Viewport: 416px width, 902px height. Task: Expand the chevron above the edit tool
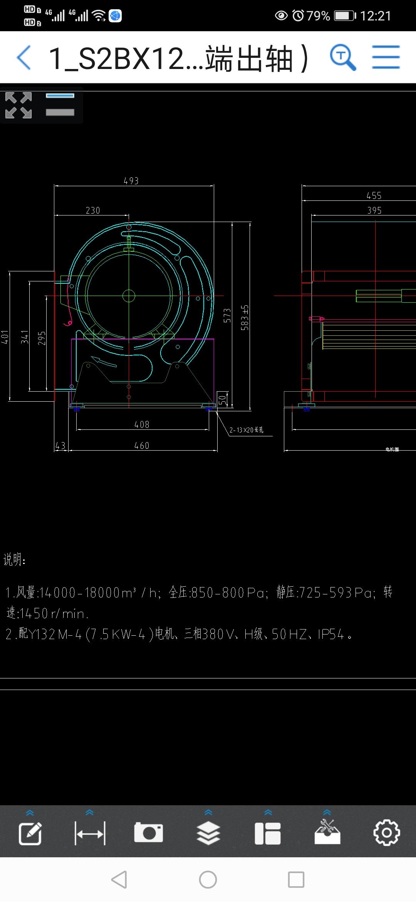pos(30,813)
